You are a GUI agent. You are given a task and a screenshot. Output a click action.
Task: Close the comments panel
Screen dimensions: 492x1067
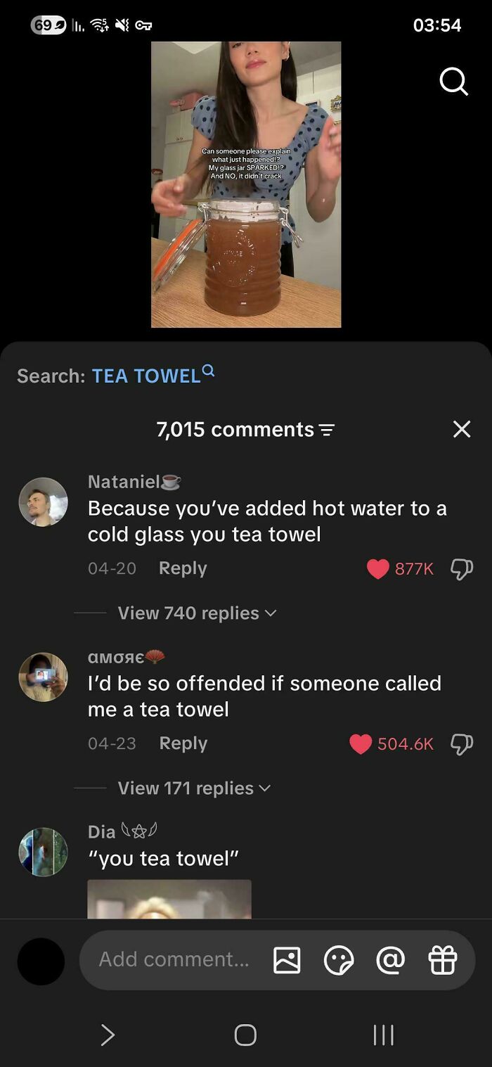click(462, 429)
